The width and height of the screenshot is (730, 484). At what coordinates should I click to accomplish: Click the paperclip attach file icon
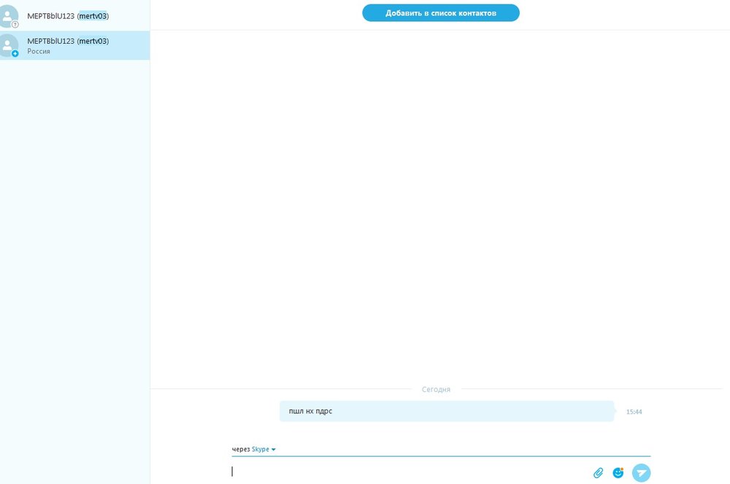pyautogui.click(x=598, y=473)
